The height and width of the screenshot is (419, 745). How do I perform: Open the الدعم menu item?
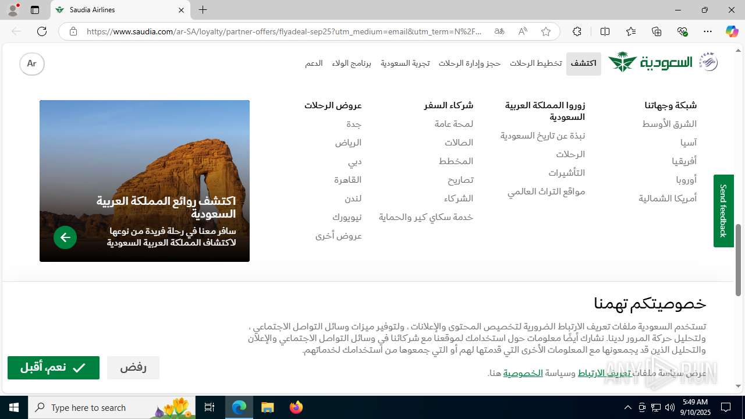314,63
